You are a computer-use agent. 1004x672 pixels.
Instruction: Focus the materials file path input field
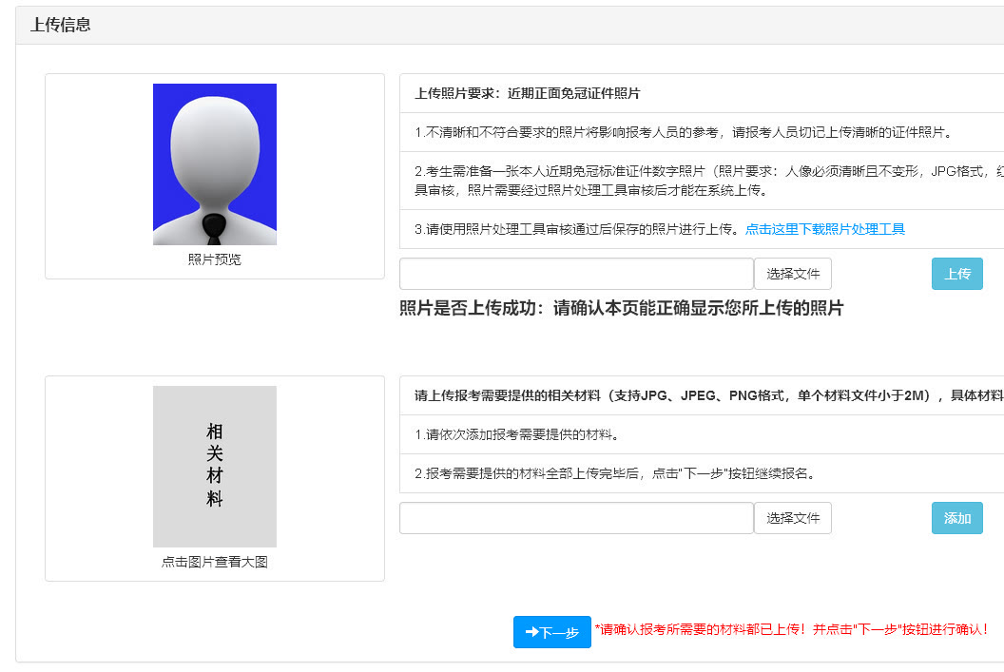576,518
